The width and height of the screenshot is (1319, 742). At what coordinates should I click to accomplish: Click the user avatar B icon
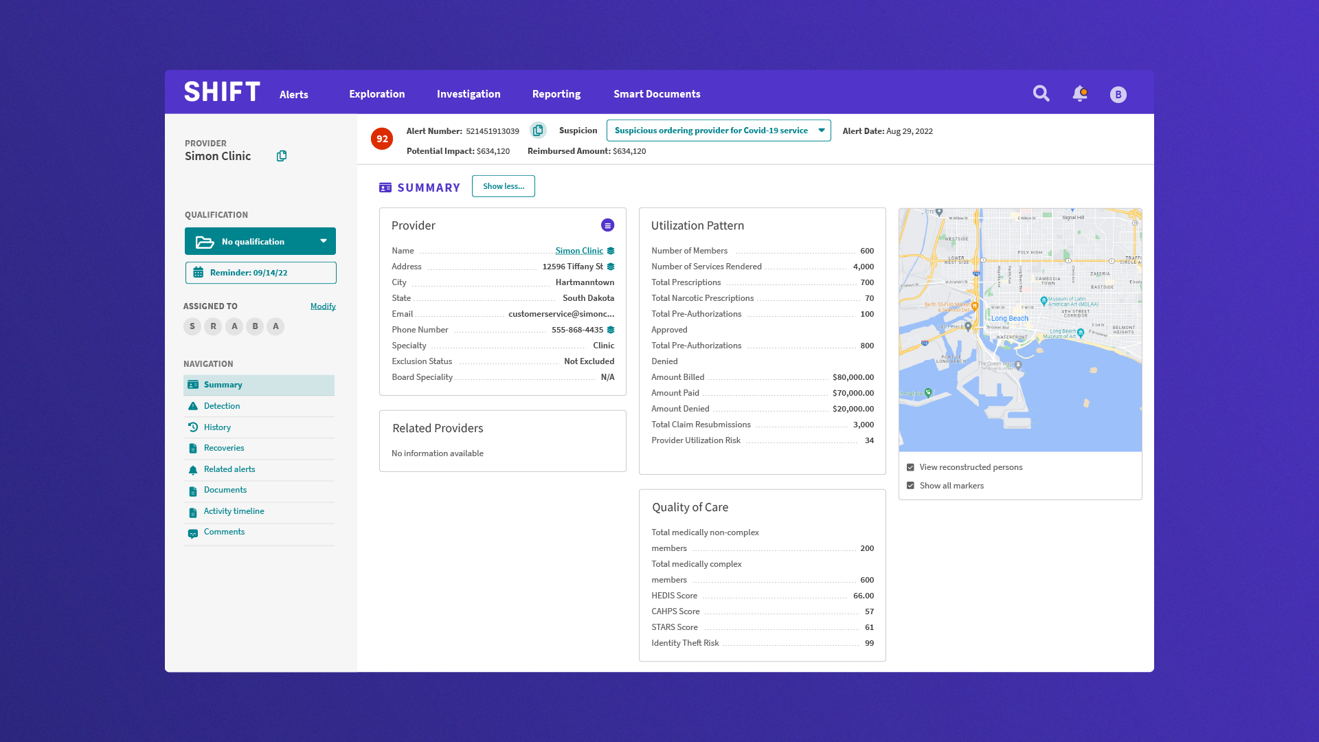pos(1118,95)
